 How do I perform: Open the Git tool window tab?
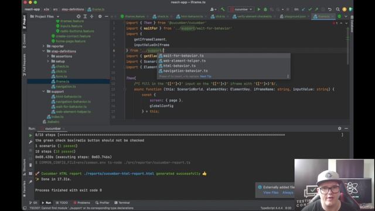click(x=33, y=203)
